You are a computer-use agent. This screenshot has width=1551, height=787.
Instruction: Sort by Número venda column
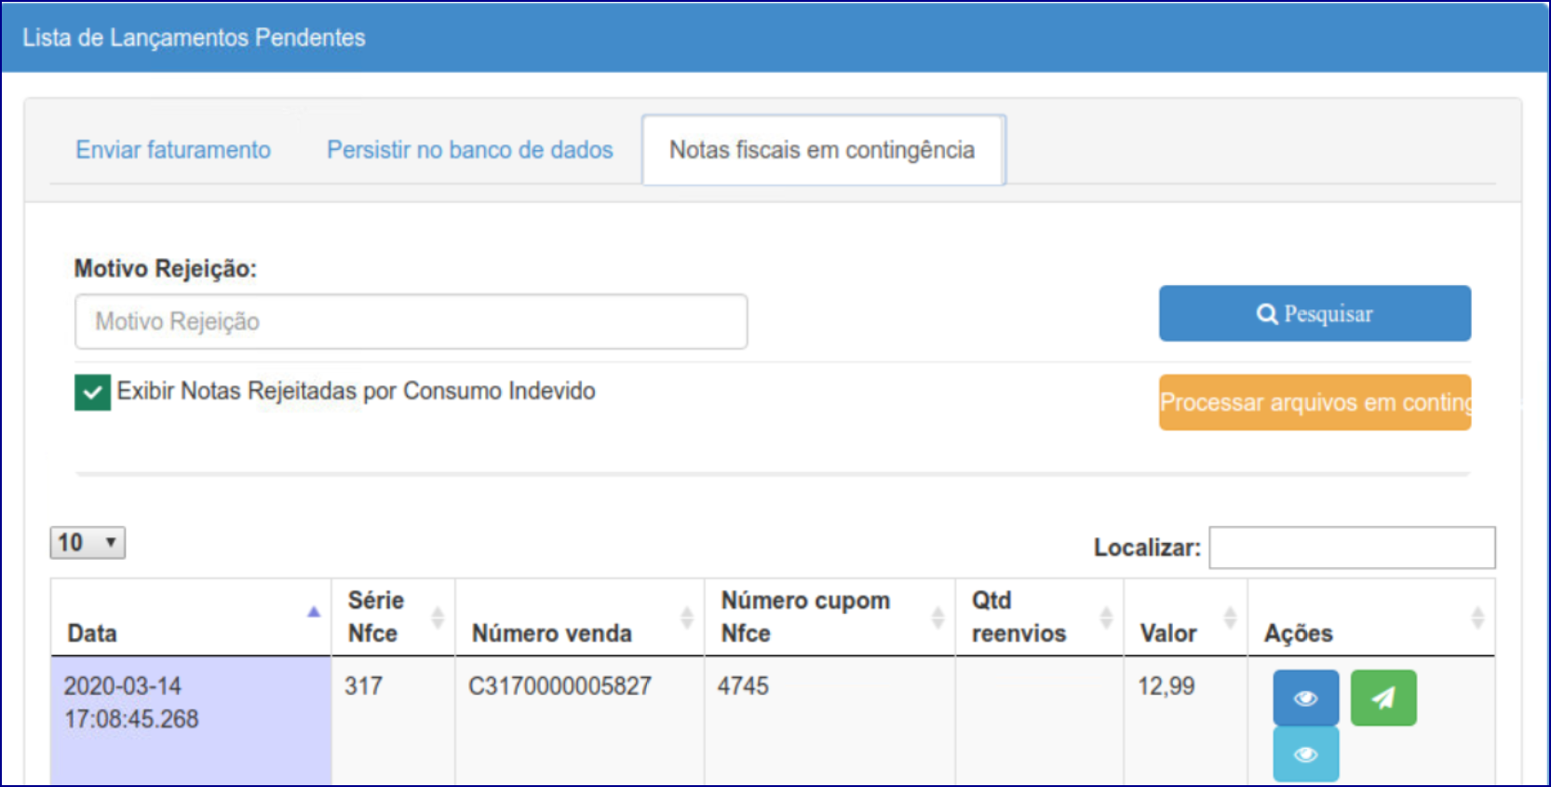579,617
